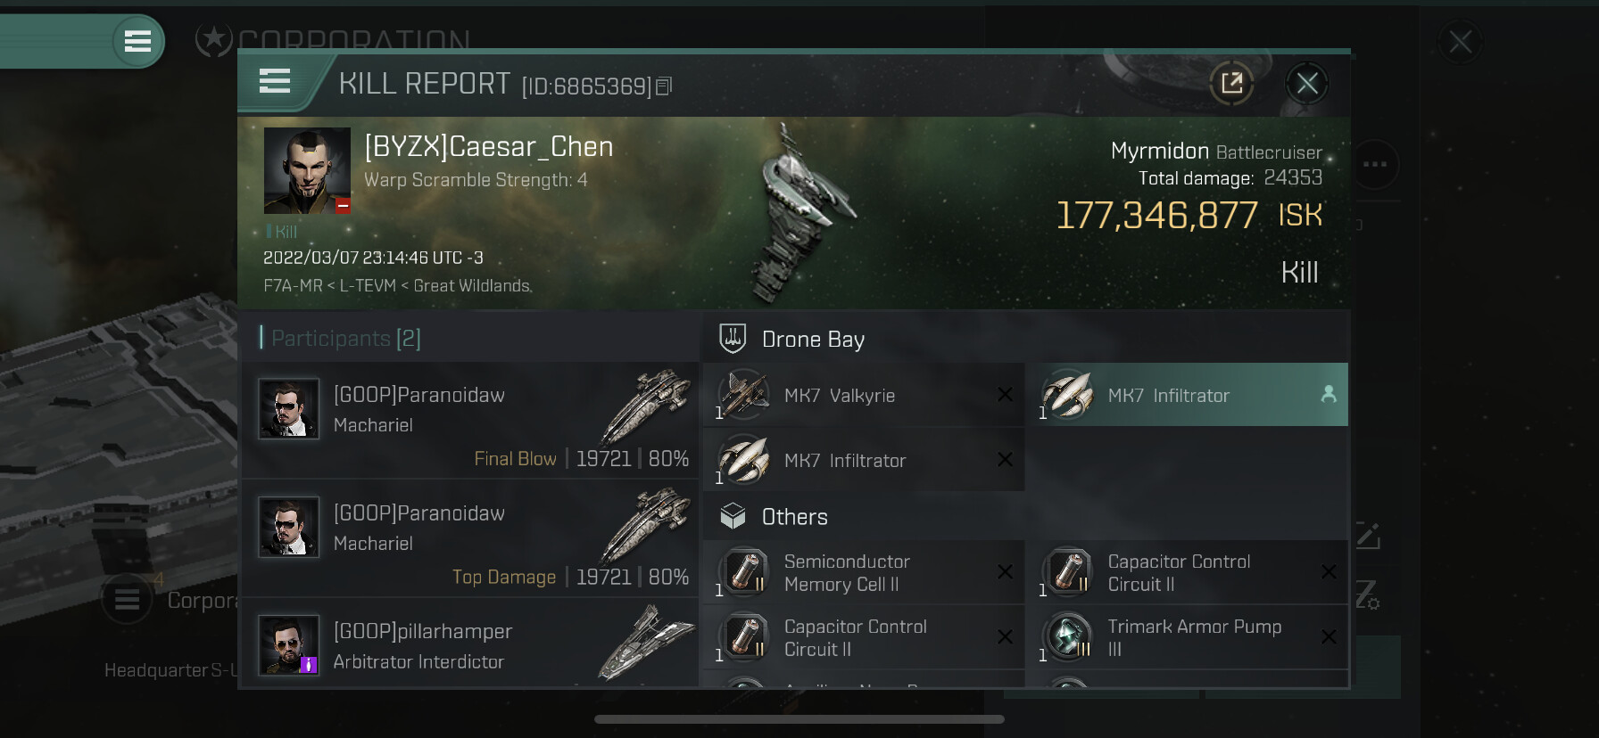Viewport: 1599px width, 738px height.
Task: Click the Drone Bay section header
Action: point(813,340)
